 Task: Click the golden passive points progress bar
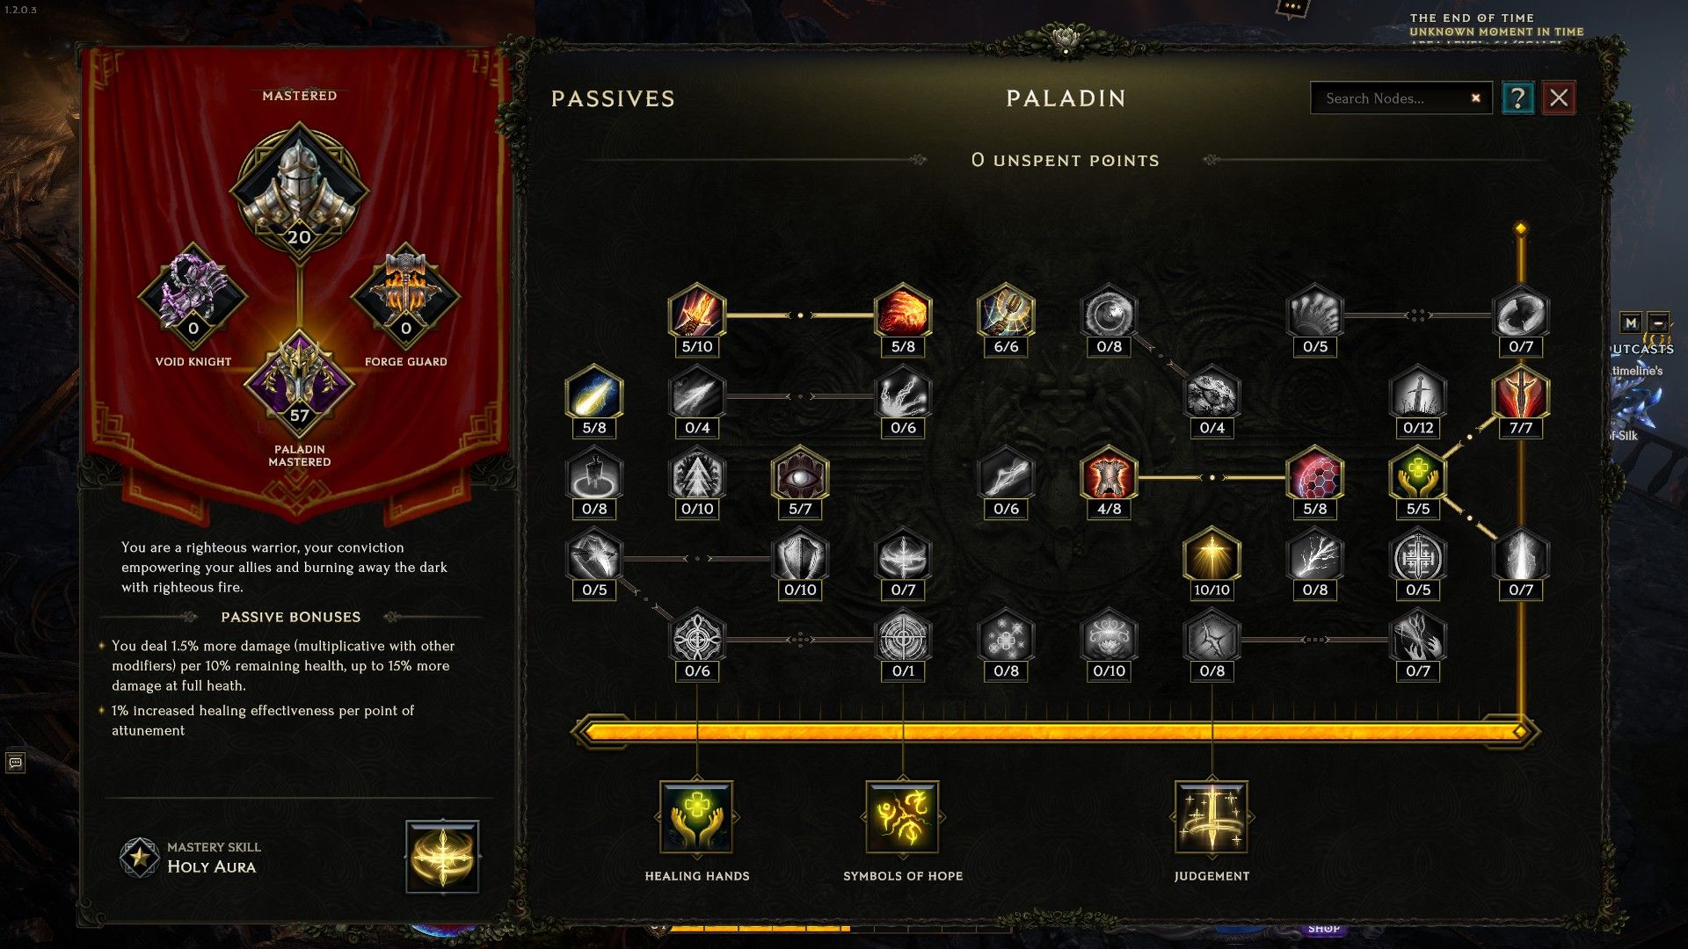pyautogui.click(x=1055, y=731)
